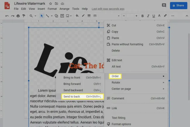Open the Format menu
The image size is (190, 127).
52,9
